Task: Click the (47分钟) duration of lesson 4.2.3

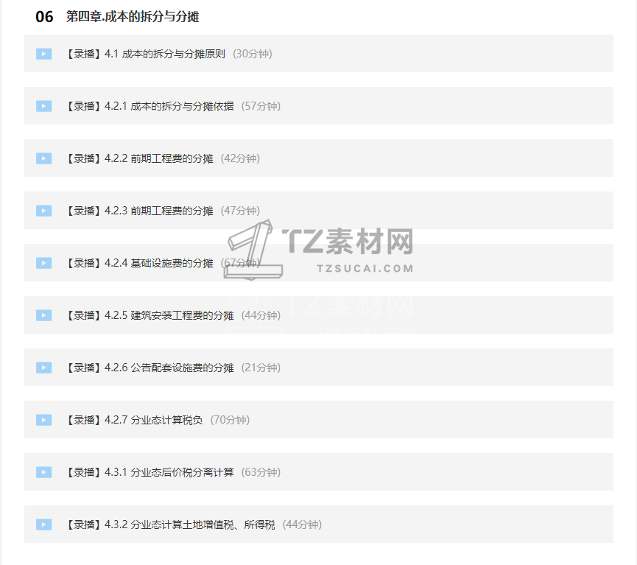Action: click(x=241, y=211)
